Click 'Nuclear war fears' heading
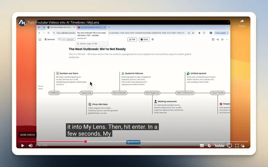Screen dimensions: 268x167 [x=69, y=74]
